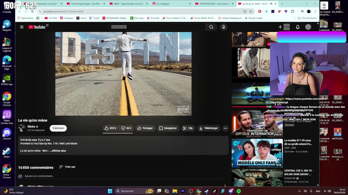348x195 pixels.
Task: Click the taskbar Rechercher search box
Action: (x=134, y=191)
